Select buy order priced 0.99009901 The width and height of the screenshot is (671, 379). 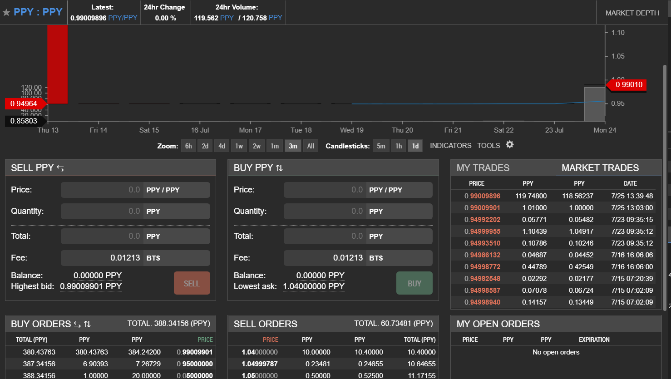(109, 352)
